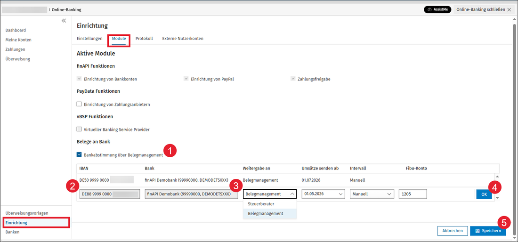Open Banken in the sidebar
This screenshot has height=242, width=518.
point(12,232)
